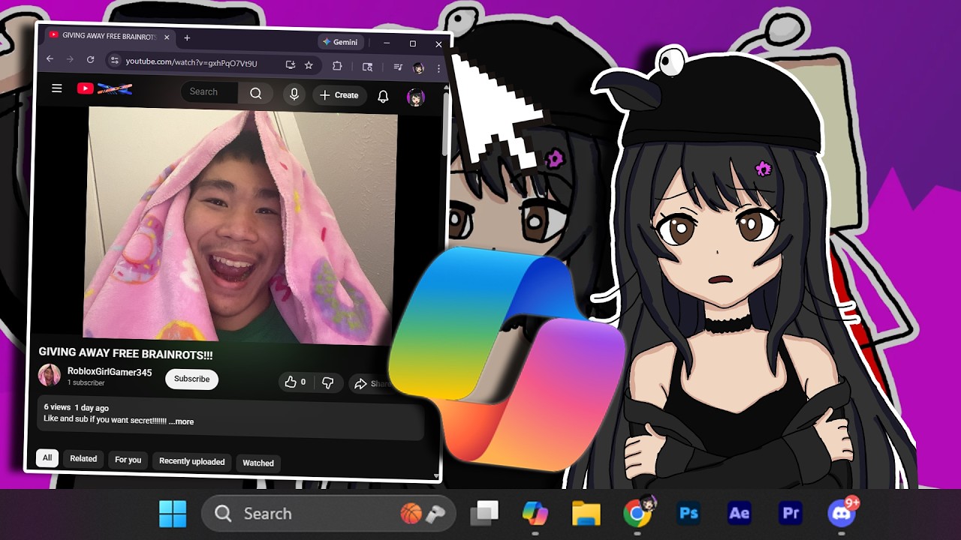Open Photoshop from the taskbar
Viewport: 961px width, 540px height.
688,514
